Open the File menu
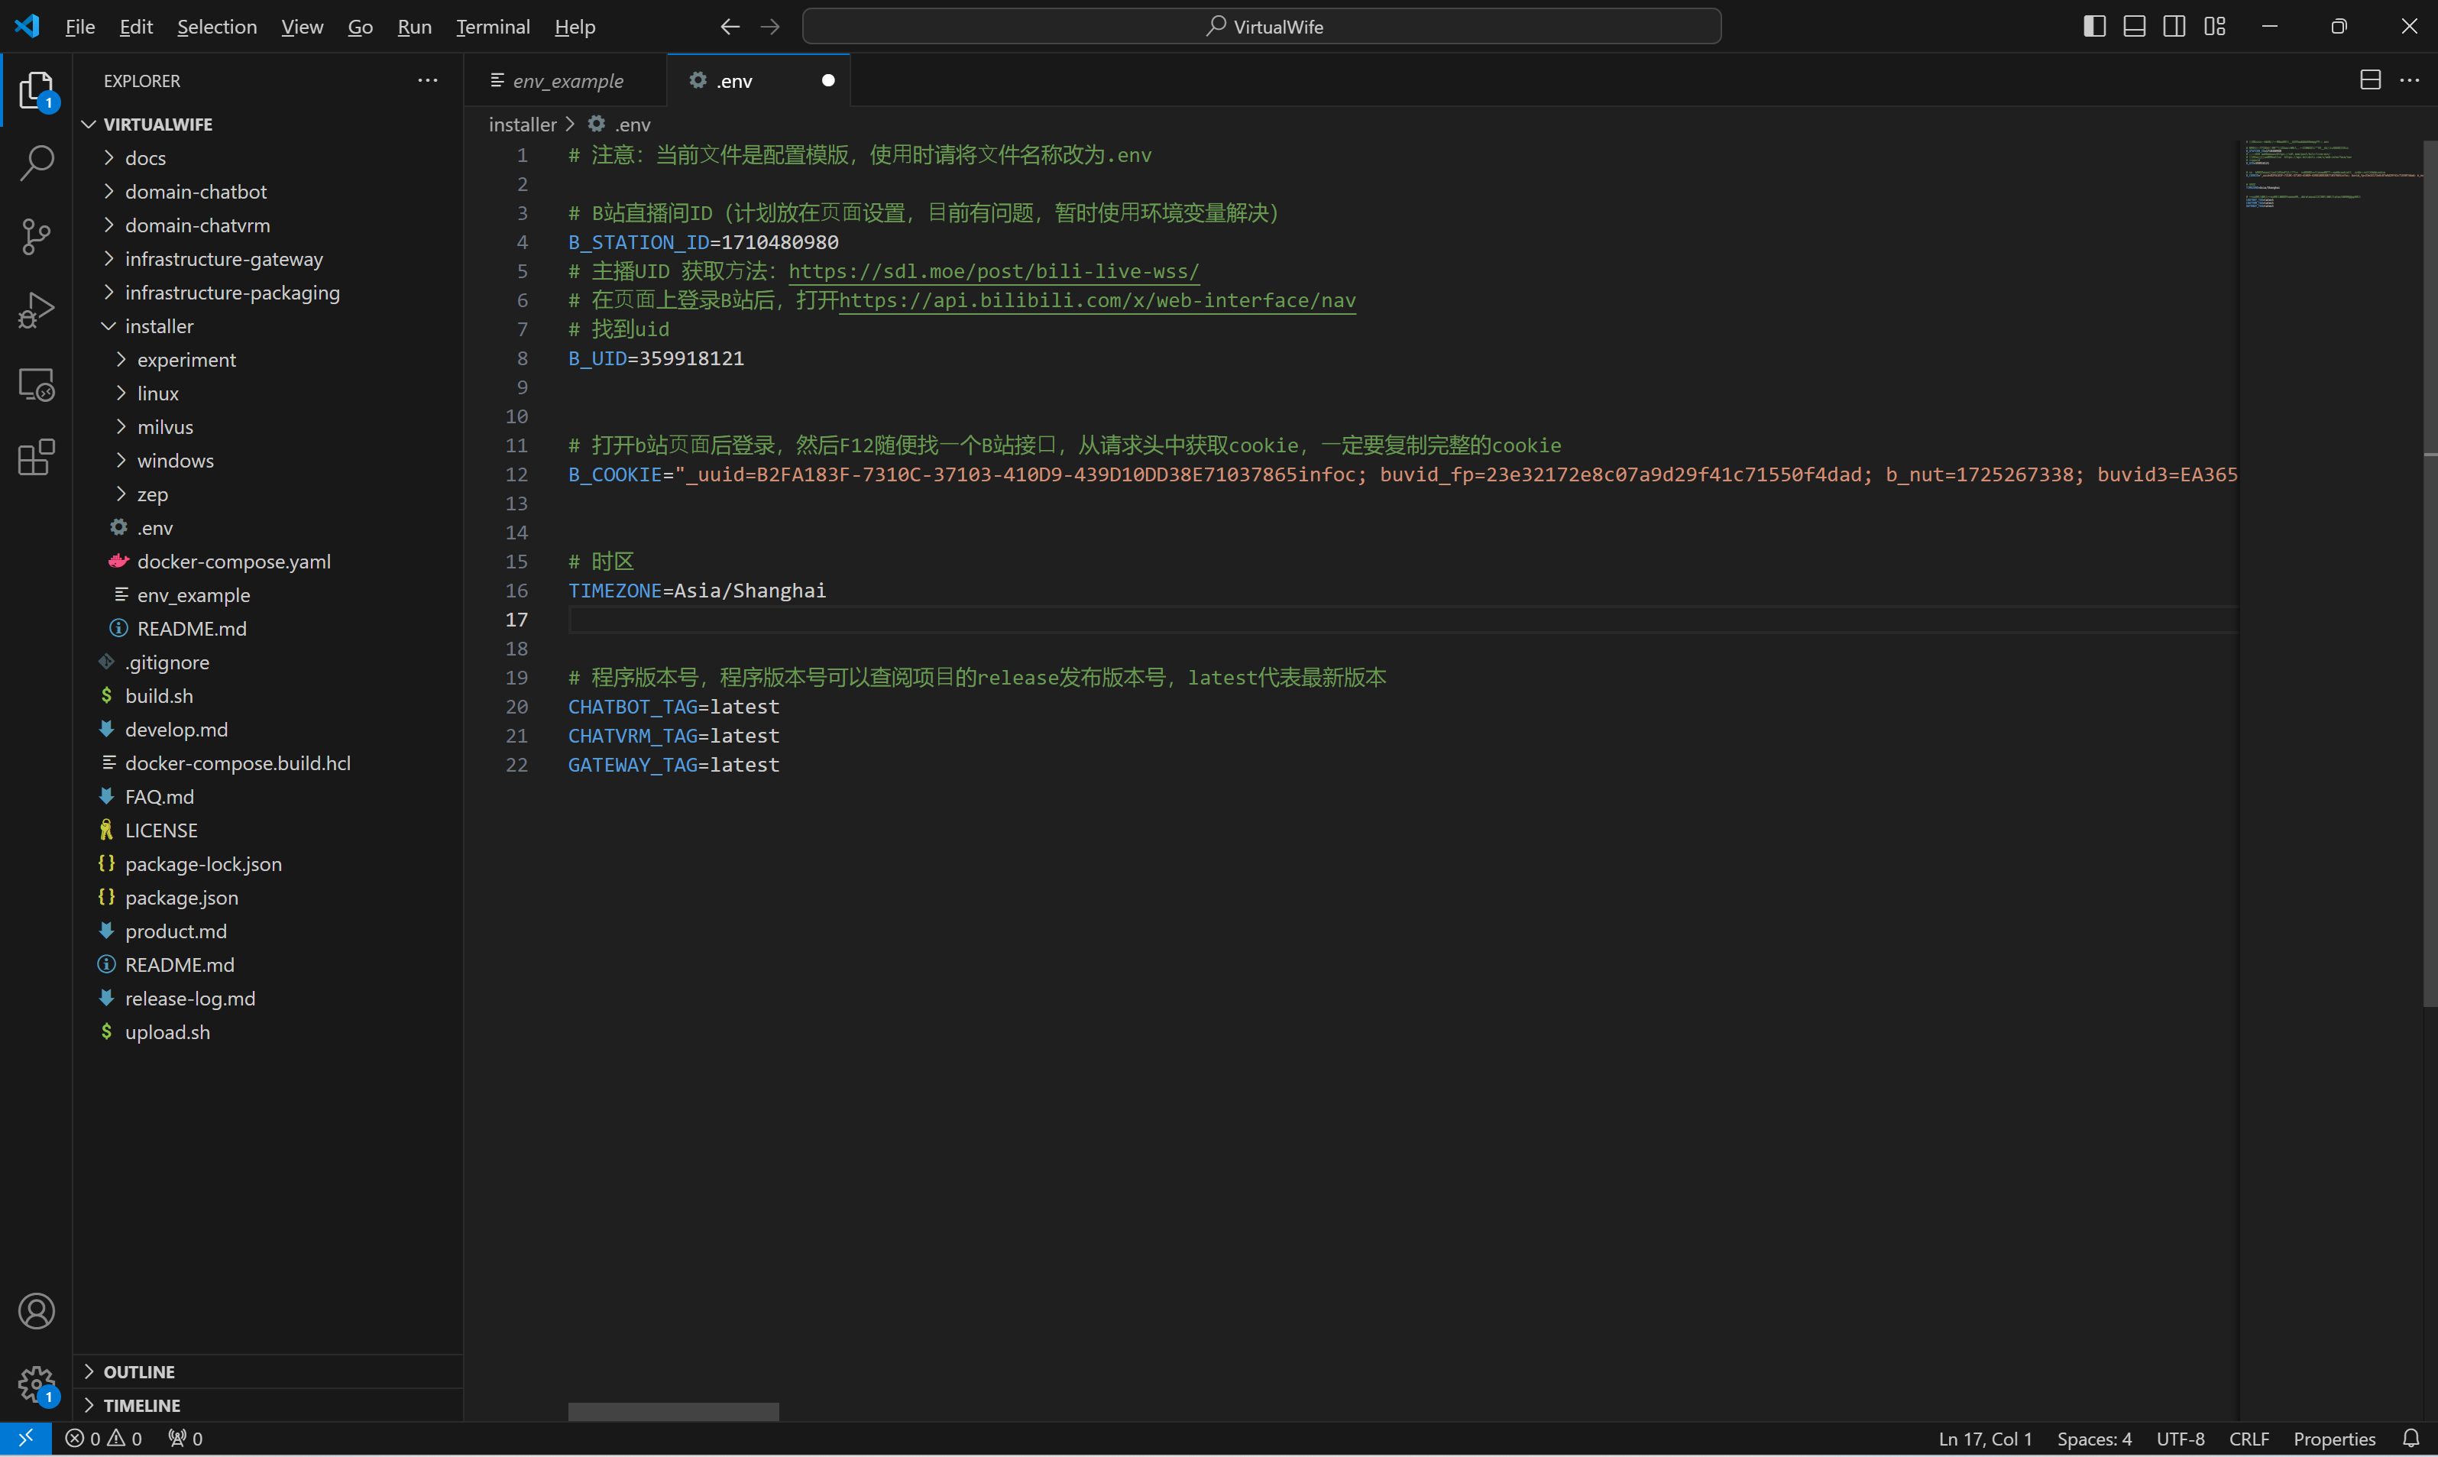This screenshot has width=2438, height=1457. point(79,27)
